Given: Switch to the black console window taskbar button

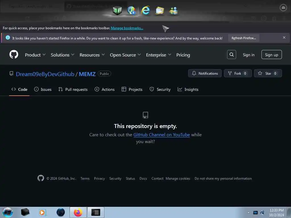Looking at the screenshot, I should point(96,212).
